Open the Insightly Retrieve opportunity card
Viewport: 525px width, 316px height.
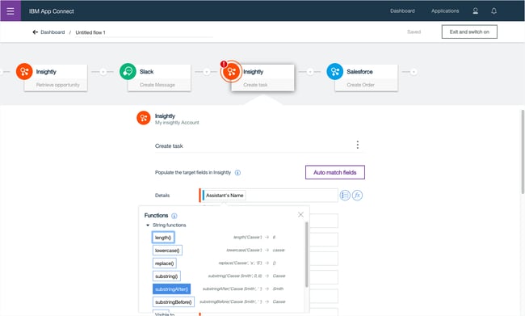pyautogui.click(x=56, y=78)
